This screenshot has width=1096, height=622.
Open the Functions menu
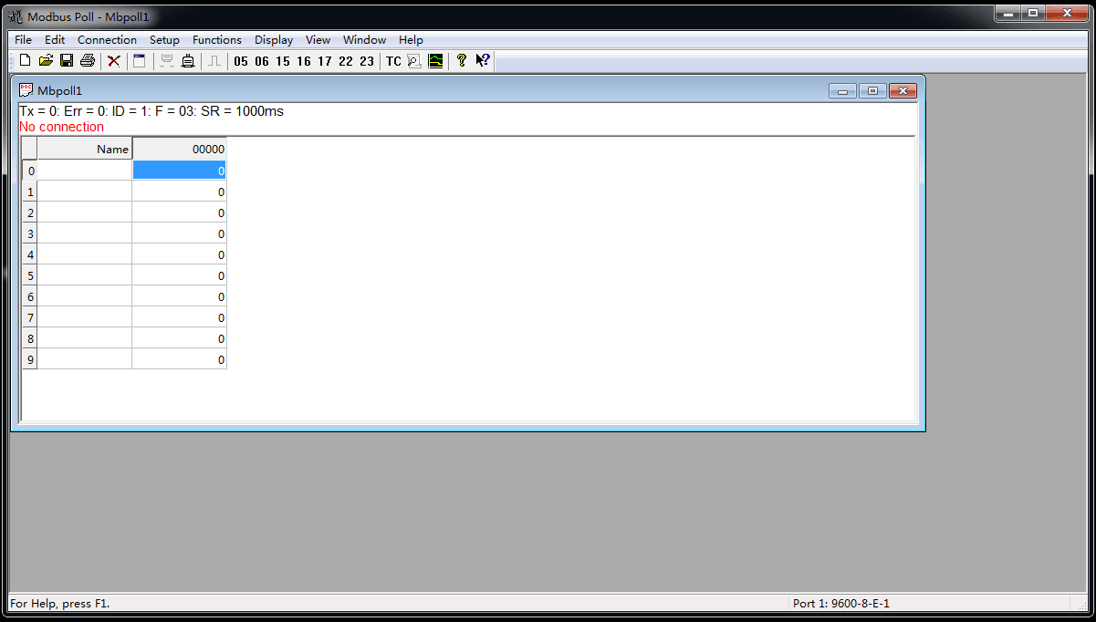click(x=217, y=40)
